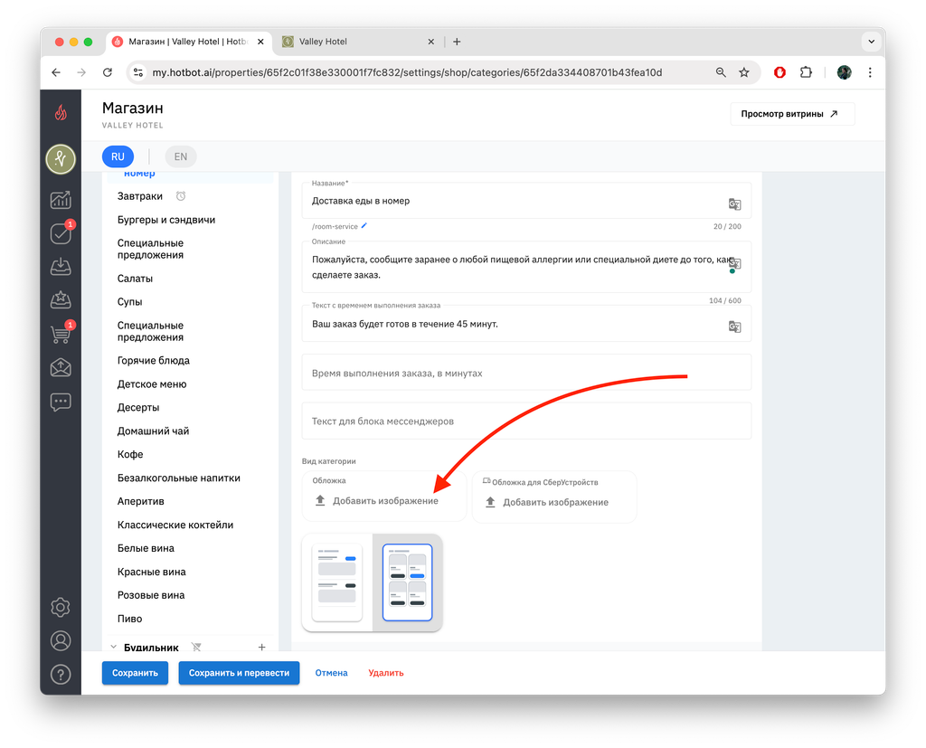Select Горячие блюда category
Image resolution: width=926 pixels, height=748 pixels.
pyautogui.click(x=154, y=360)
